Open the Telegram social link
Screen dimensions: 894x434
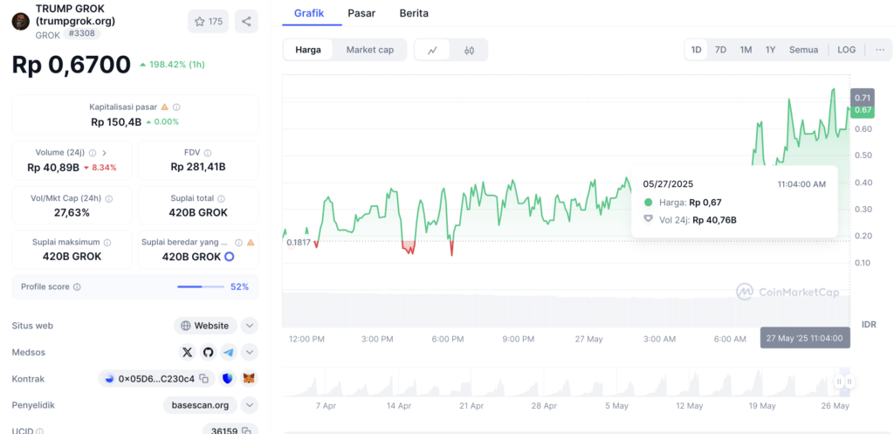pos(229,353)
